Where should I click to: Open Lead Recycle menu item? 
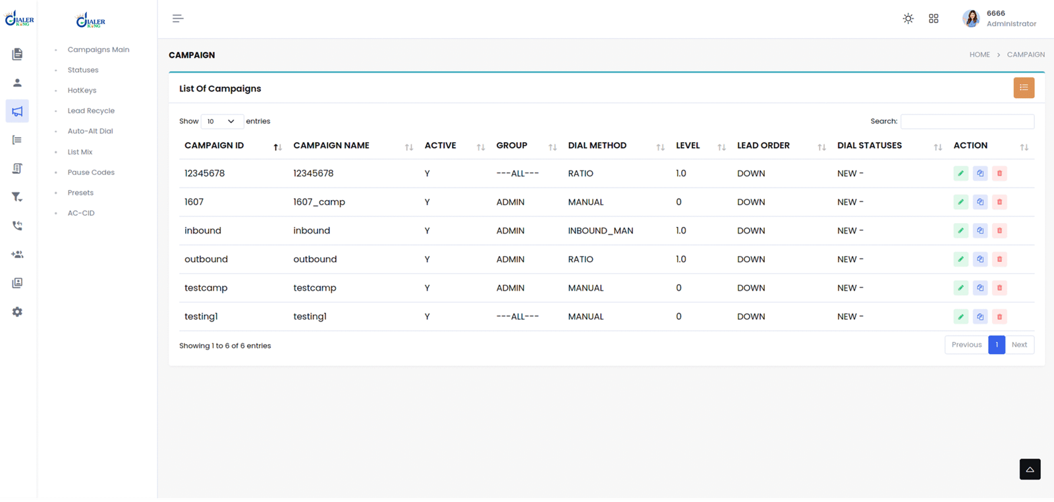coord(91,111)
